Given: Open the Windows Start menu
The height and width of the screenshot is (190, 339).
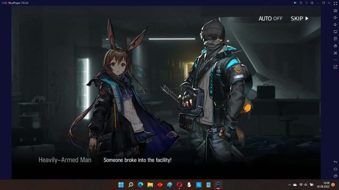Looking at the screenshot, I should 121,185.
